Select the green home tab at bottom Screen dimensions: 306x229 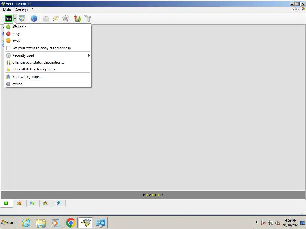click(x=6, y=203)
